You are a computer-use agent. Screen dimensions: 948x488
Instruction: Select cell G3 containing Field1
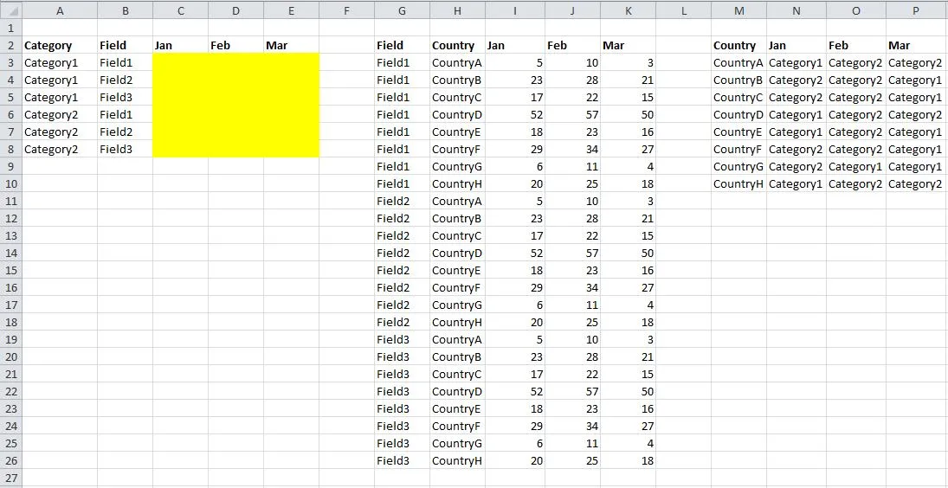point(402,62)
